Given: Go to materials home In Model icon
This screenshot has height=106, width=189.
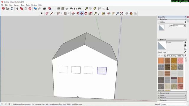Looking at the screenshot, I should tap(165, 56).
